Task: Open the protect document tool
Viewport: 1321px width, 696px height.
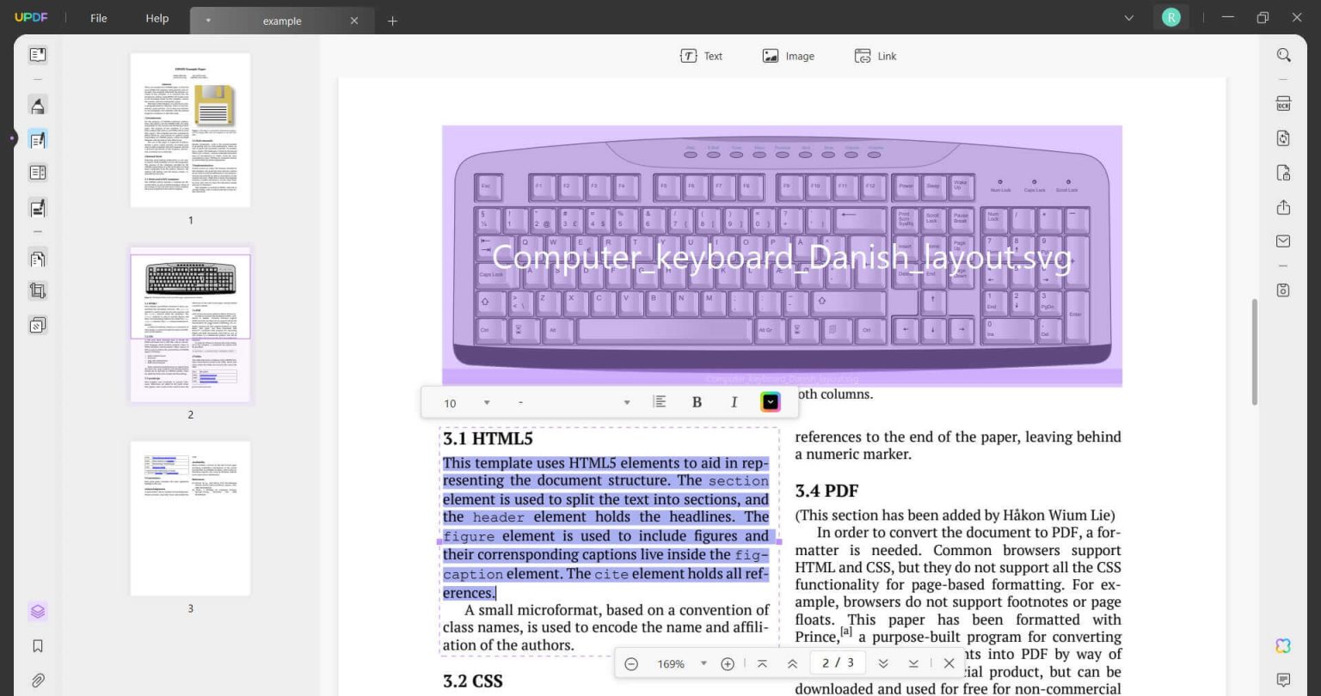Action: coord(1282,173)
